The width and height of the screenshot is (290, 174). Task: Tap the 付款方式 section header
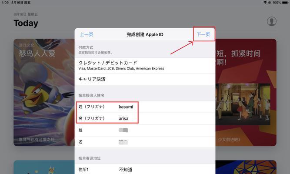point(86,47)
